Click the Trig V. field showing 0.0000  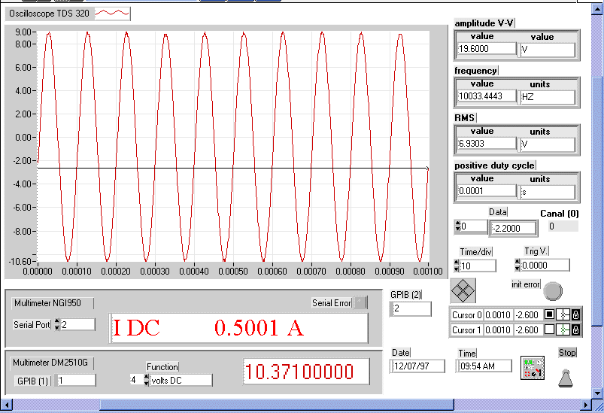pyautogui.click(x=545, y=265)
